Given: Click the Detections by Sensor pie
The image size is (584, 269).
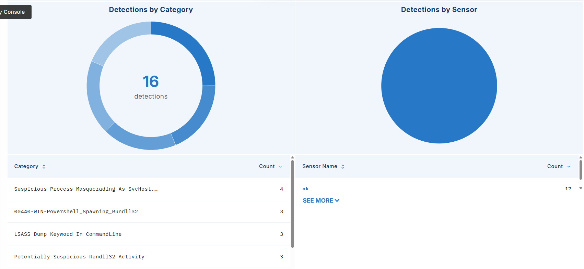Looking at the screenshot, I should pos(439,86).
